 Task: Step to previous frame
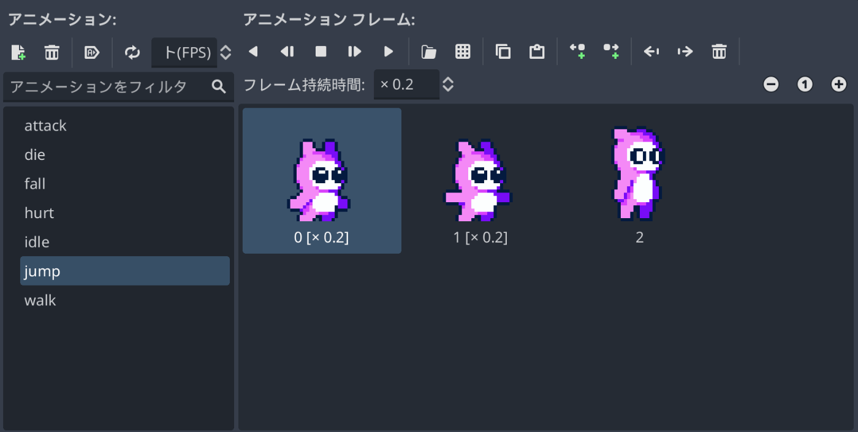287,51
